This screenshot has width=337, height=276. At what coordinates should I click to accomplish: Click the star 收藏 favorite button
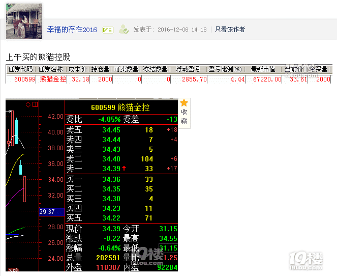click(184, 113)
